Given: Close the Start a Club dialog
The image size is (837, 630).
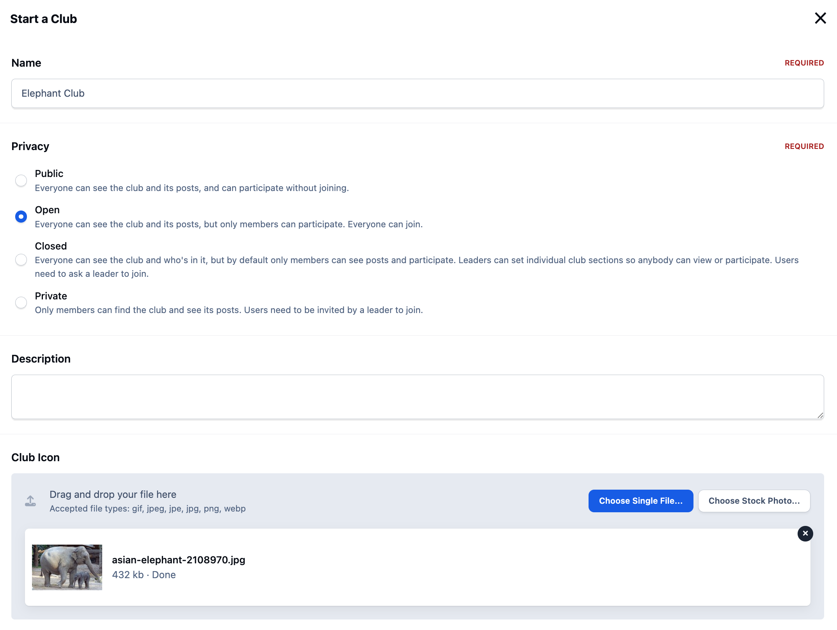Looking at the screenshot, I should (x=820, y=18).
